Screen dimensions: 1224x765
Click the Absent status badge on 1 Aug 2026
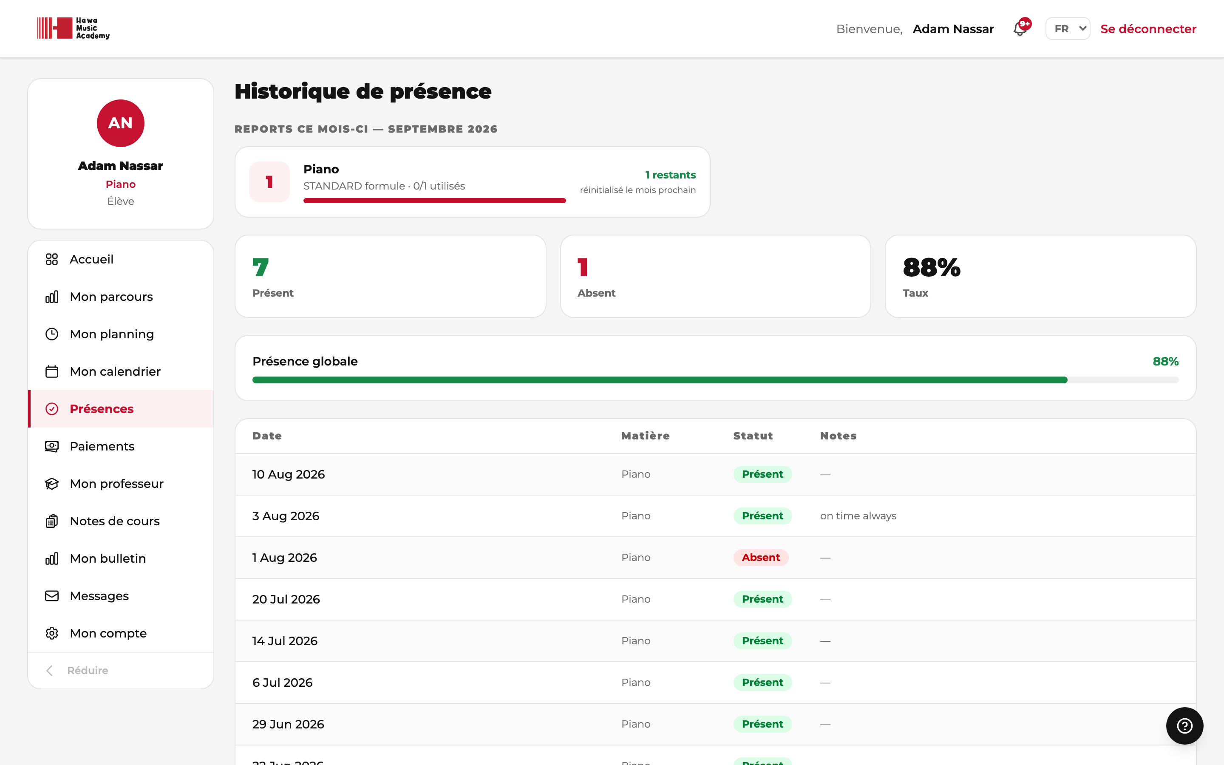[x=761, y=558]
